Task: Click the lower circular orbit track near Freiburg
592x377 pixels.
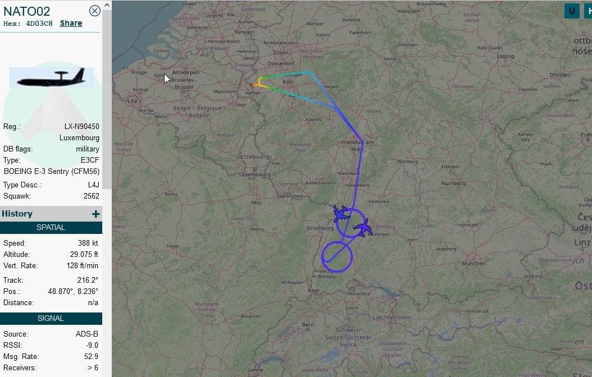Action: (x=337, y=257)
